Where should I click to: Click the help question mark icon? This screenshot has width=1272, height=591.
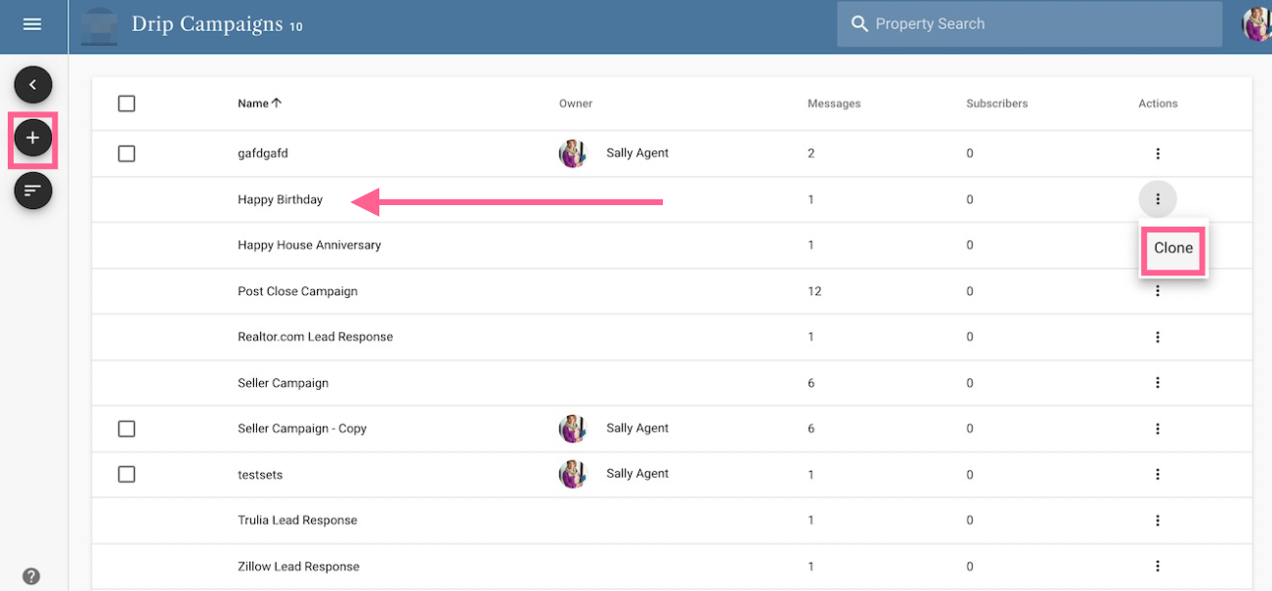tap(31, 576)
